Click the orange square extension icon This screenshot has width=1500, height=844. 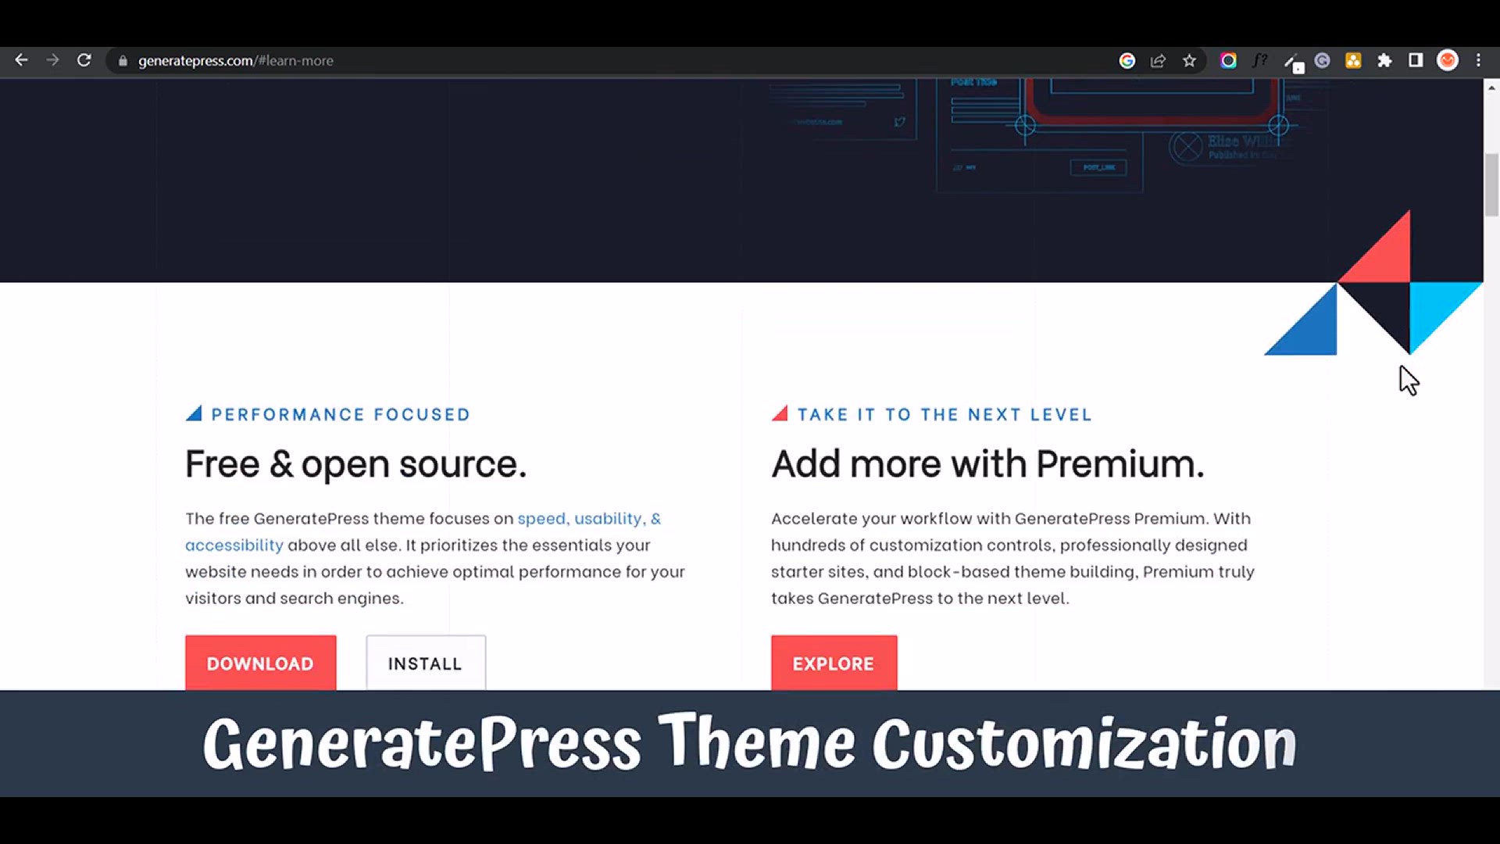click(x=1353, y=61)
